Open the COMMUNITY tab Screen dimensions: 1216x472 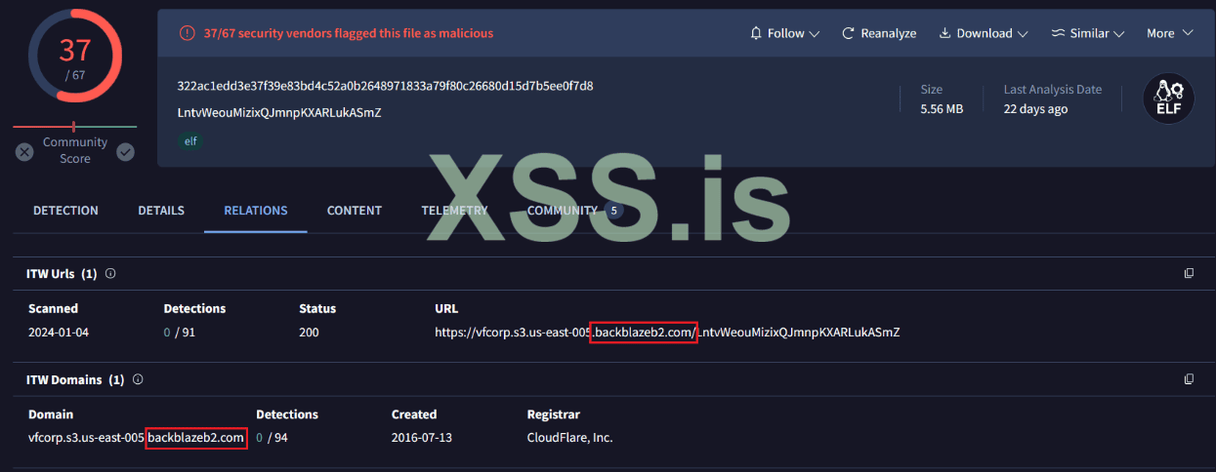(563, 211)
